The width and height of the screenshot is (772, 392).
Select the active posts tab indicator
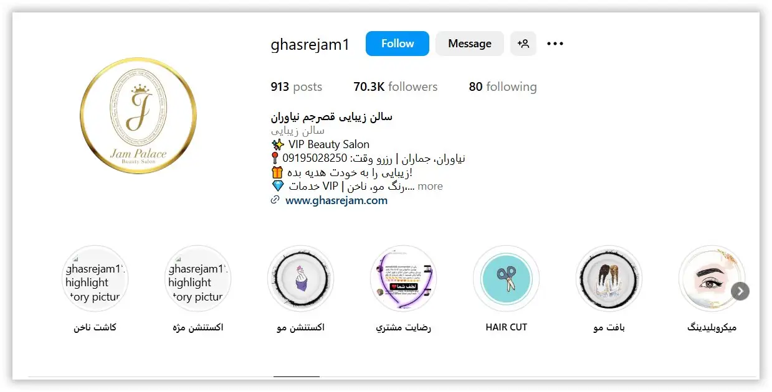point(297,376)
